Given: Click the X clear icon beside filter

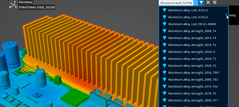Looking at the screenshot, I should [208, 2].
